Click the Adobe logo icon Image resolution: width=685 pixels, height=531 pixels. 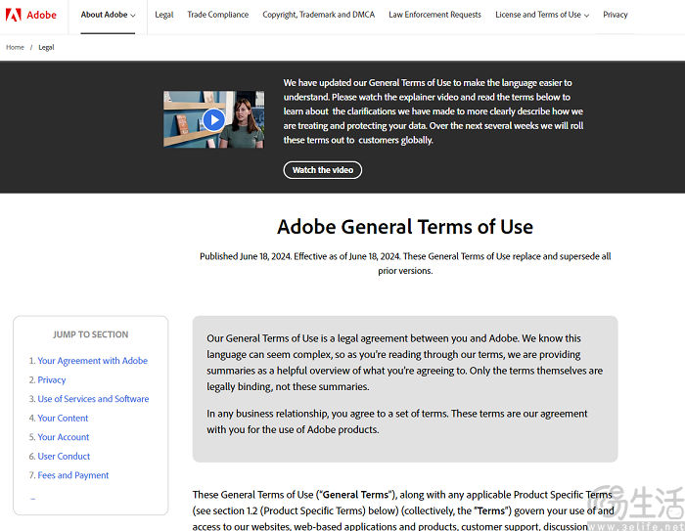(13, 15)
